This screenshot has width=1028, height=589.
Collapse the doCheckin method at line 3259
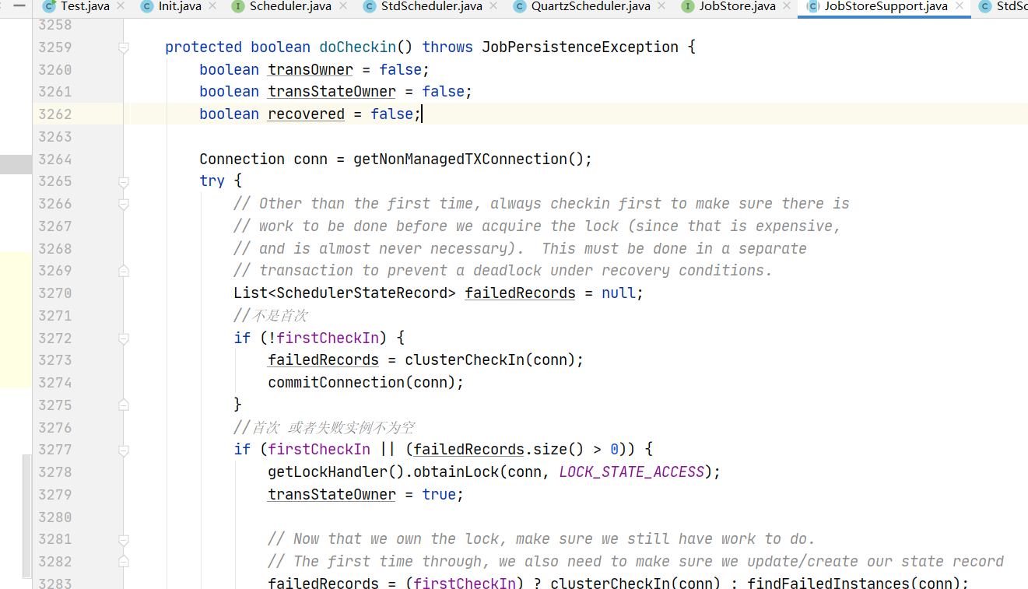point(123,47)
